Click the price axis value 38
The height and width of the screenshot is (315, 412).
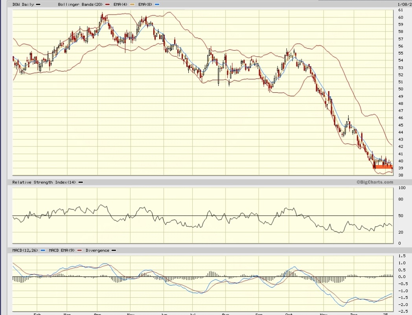pyautogui.click(x=401, y=175)
